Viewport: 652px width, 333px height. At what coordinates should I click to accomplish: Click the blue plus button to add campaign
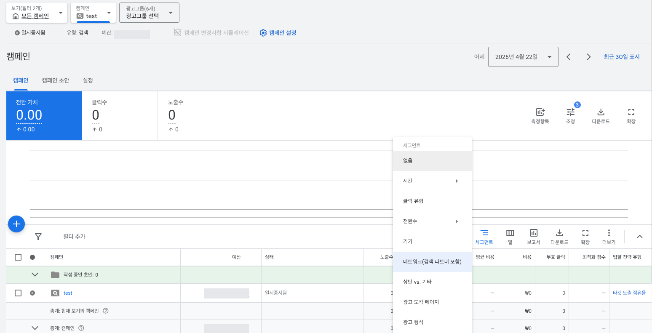[x=16, y=224]
